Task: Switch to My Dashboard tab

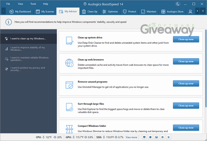Action: pyautogui.click(x=20, y=12)
